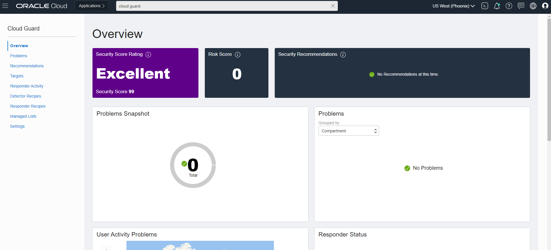Expand the US West (Phoenix) region selector
Viewport: 551px width, 250px height.
pos(453,6)
